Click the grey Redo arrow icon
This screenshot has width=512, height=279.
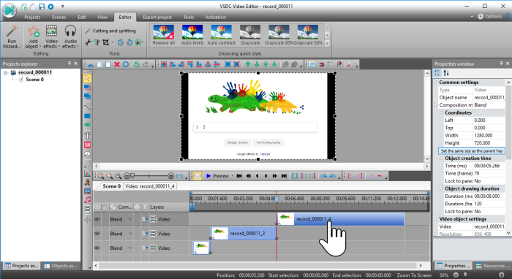click(x=146, y=64)
